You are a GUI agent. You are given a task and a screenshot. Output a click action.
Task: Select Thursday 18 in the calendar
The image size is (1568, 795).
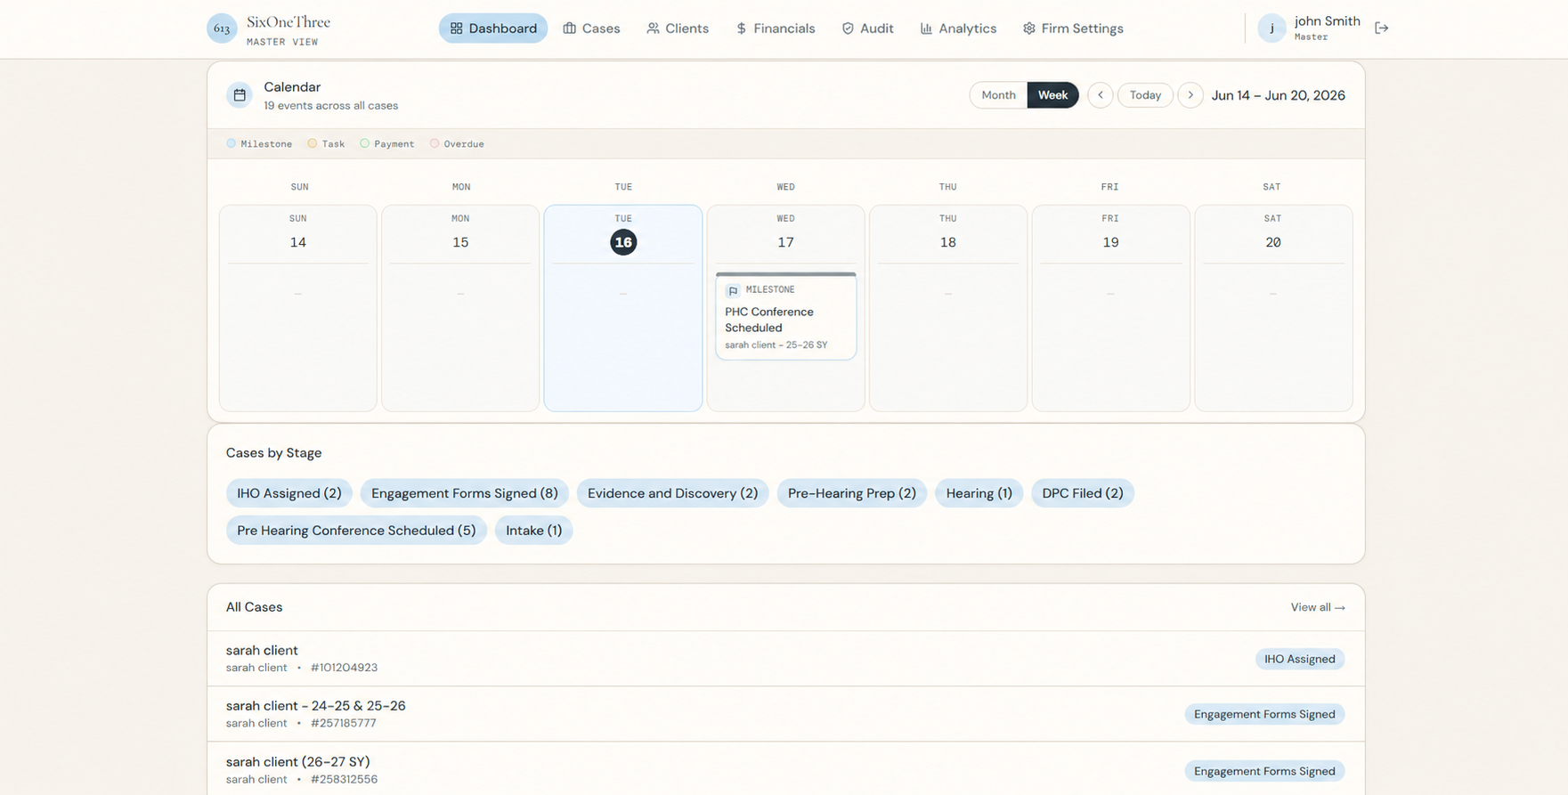coord(948,308)
